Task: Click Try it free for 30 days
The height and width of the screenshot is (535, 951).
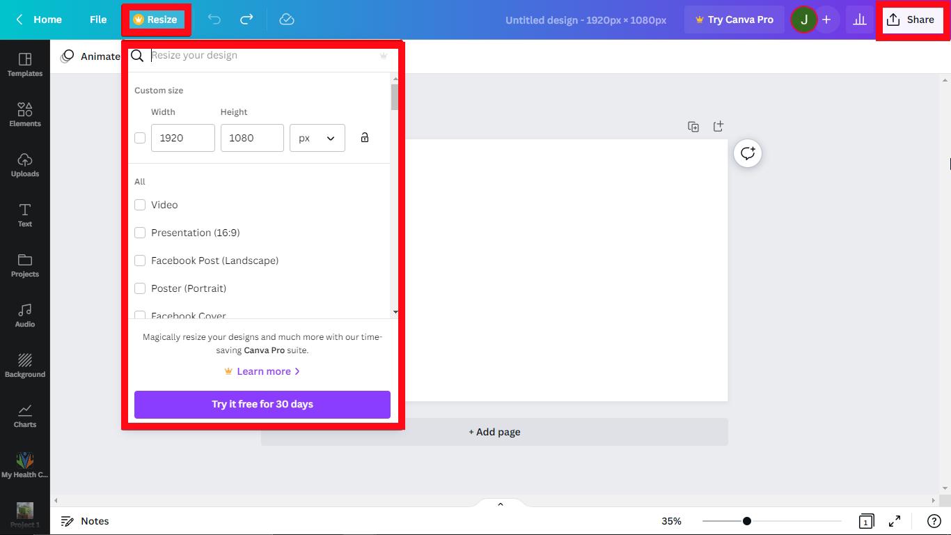Action: pos(262,405)
